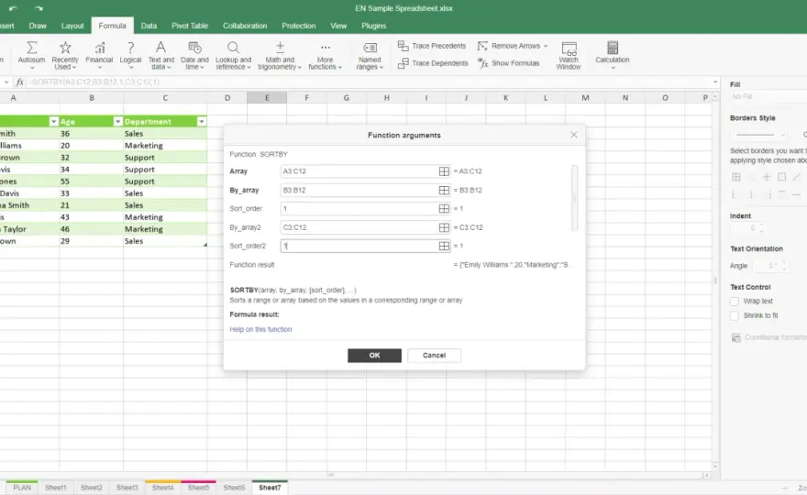Open the View tab
This screenshot has height=495, width=807.
[338, 26]
